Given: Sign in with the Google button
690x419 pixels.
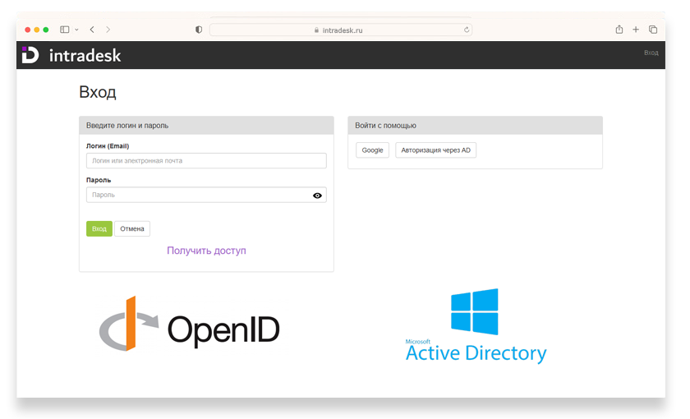Looking at the screenshot, I should (x=372, y=150).
